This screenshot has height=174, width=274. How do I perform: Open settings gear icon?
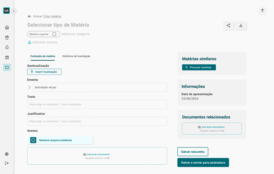coord(7,154)
